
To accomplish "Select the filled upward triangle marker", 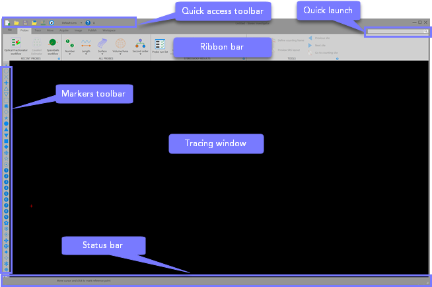I will point(6,130).
